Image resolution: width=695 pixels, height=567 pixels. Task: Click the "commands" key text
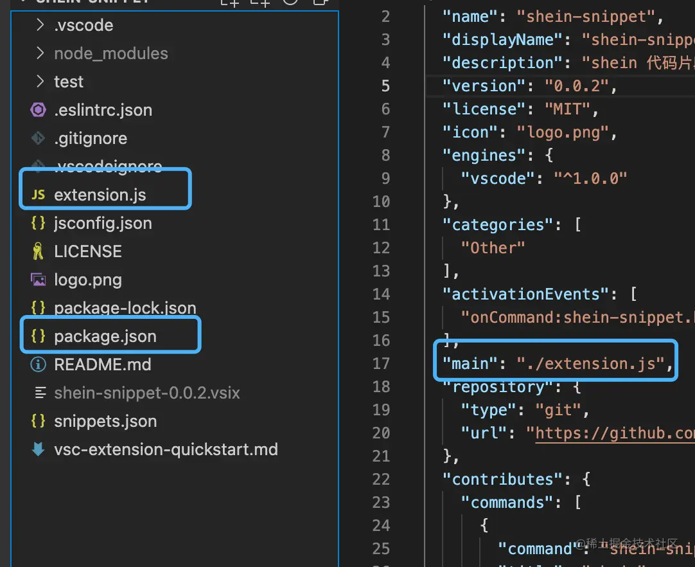(x=507, y=503)
